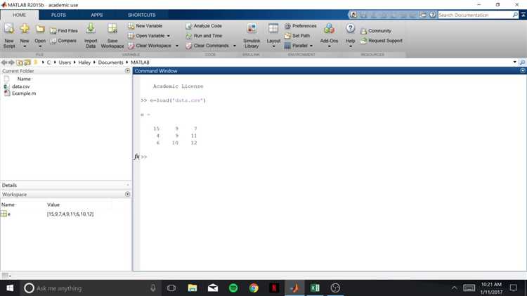
Task: Click Analyze Code
Action: coord(204,26)
